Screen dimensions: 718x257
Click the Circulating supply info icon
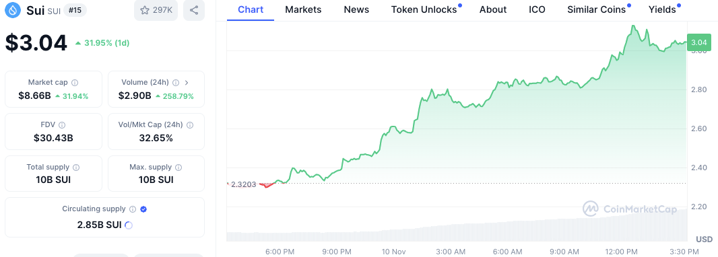[x=132, y=209]
